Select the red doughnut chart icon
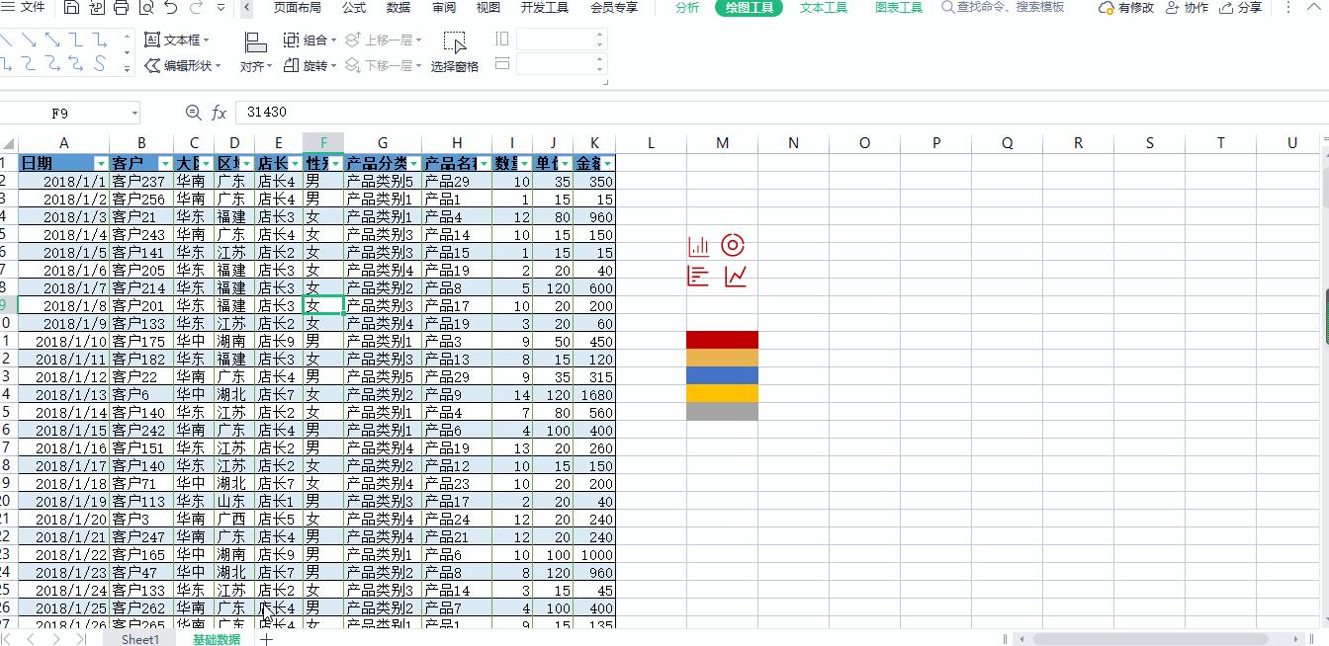 point(733,245)
